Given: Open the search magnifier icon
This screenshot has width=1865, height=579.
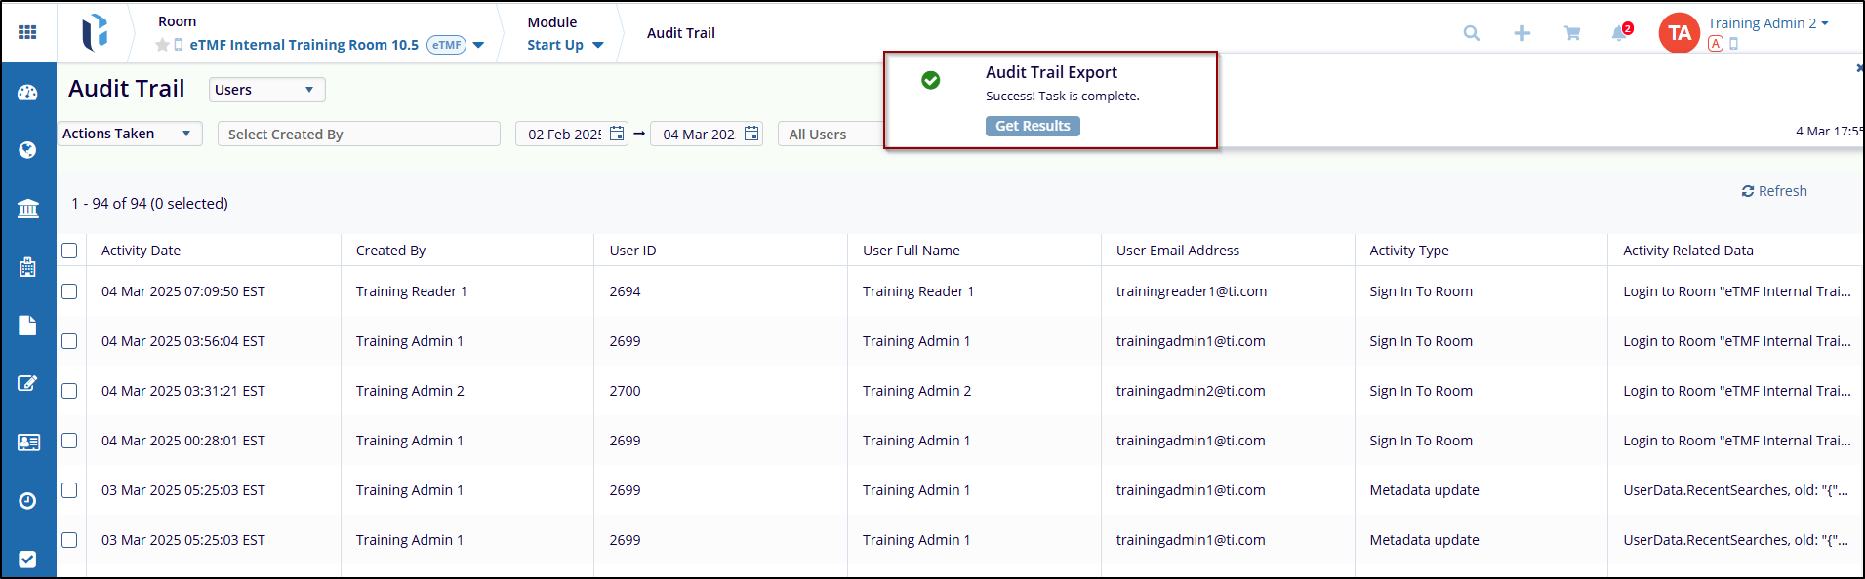Looking at the screenshot, I should 1471,33.
